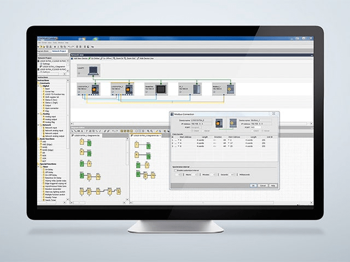Image resolution: width=350 pixels, height=262 pixels.
Task: Select the right-side Server radio button
Action: tap(260, 130)
